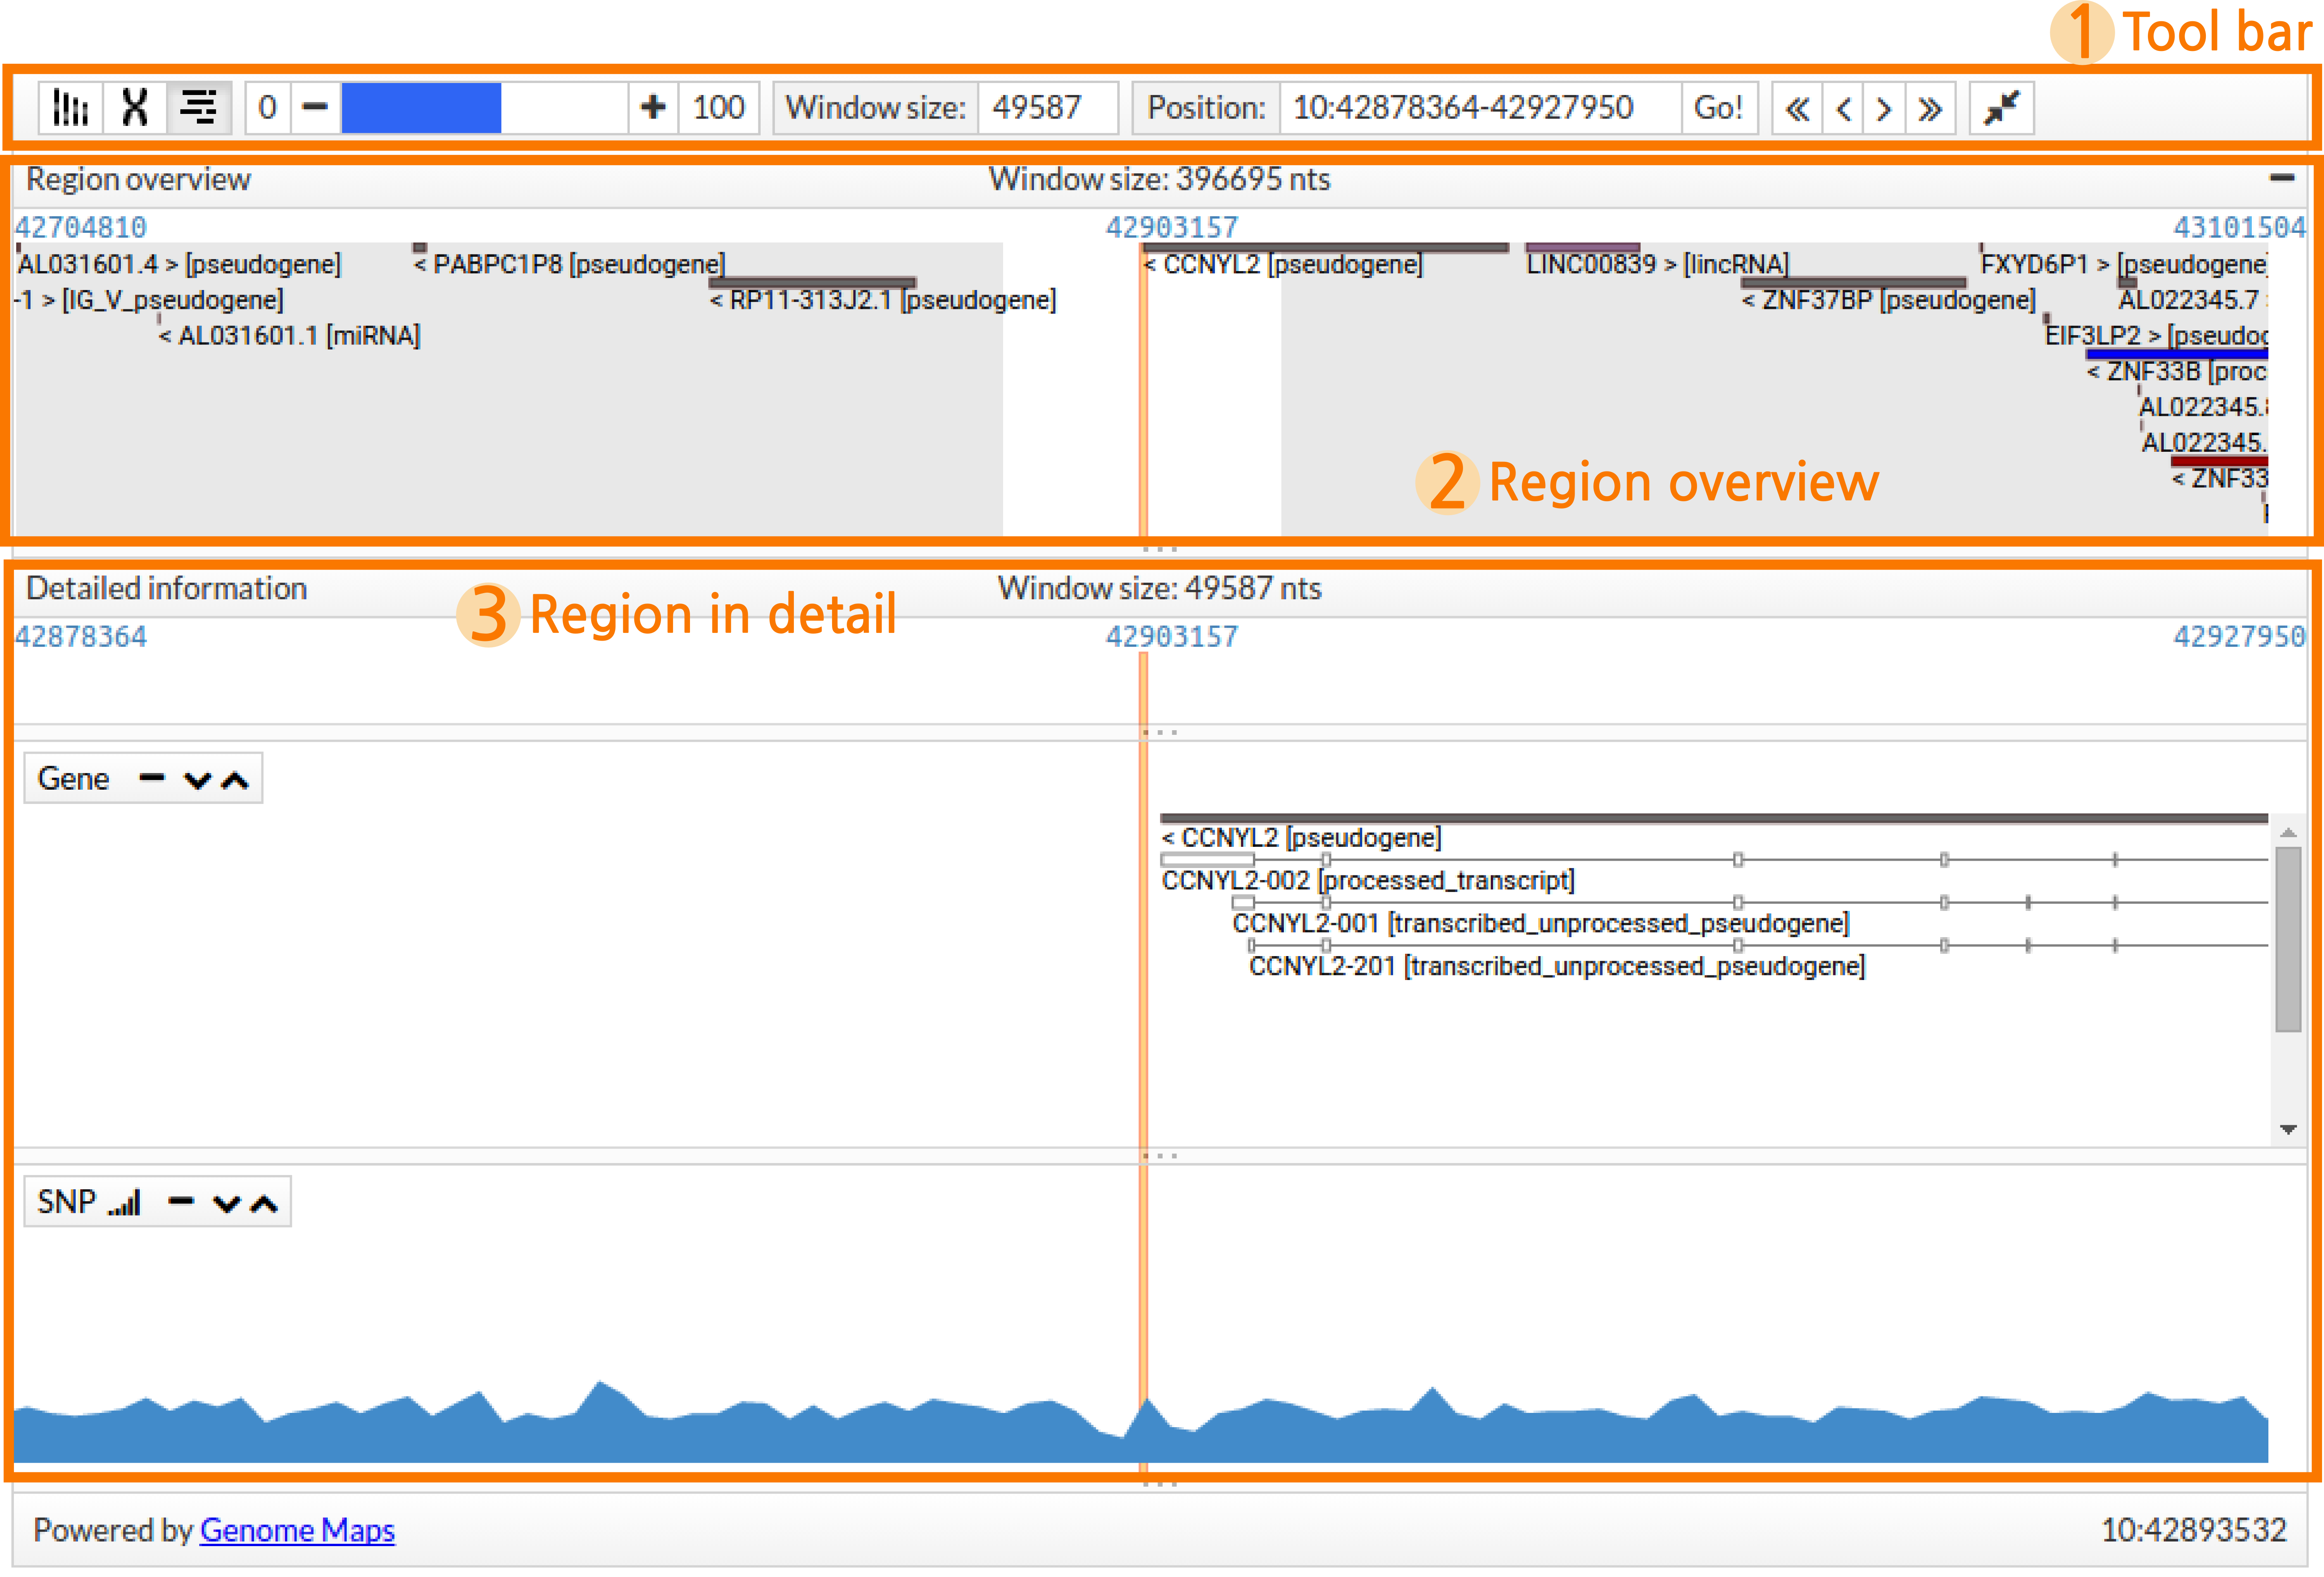Click the blue zoom slider bar

421,108
